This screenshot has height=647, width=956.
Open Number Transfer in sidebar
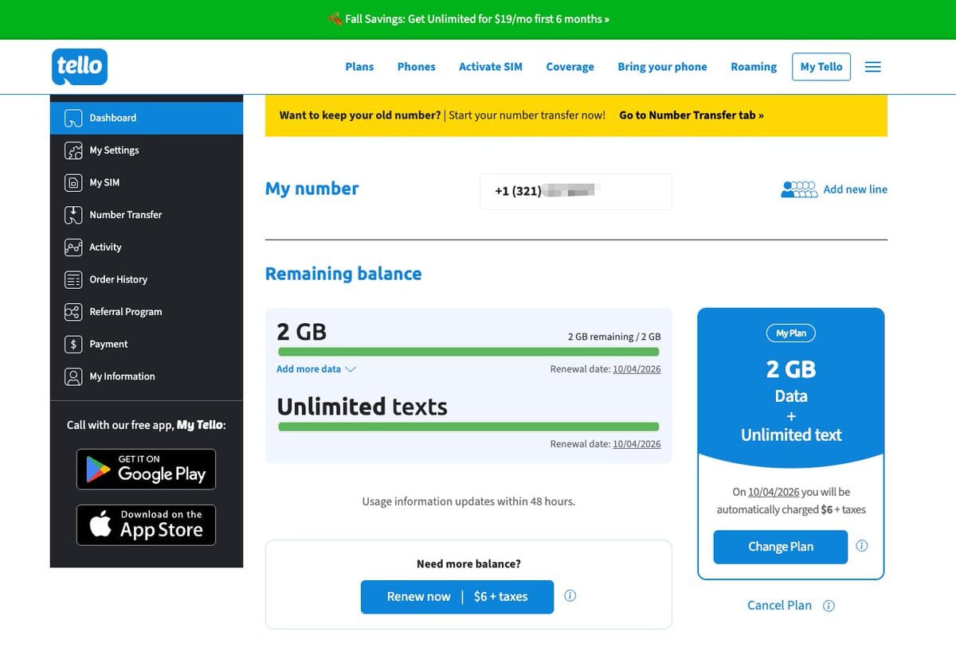(147, 215)
